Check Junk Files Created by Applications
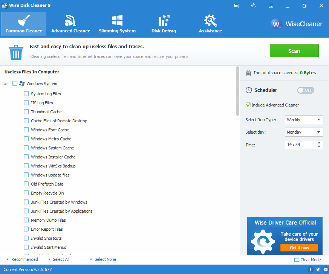329x274 pixels. point(26,211)
